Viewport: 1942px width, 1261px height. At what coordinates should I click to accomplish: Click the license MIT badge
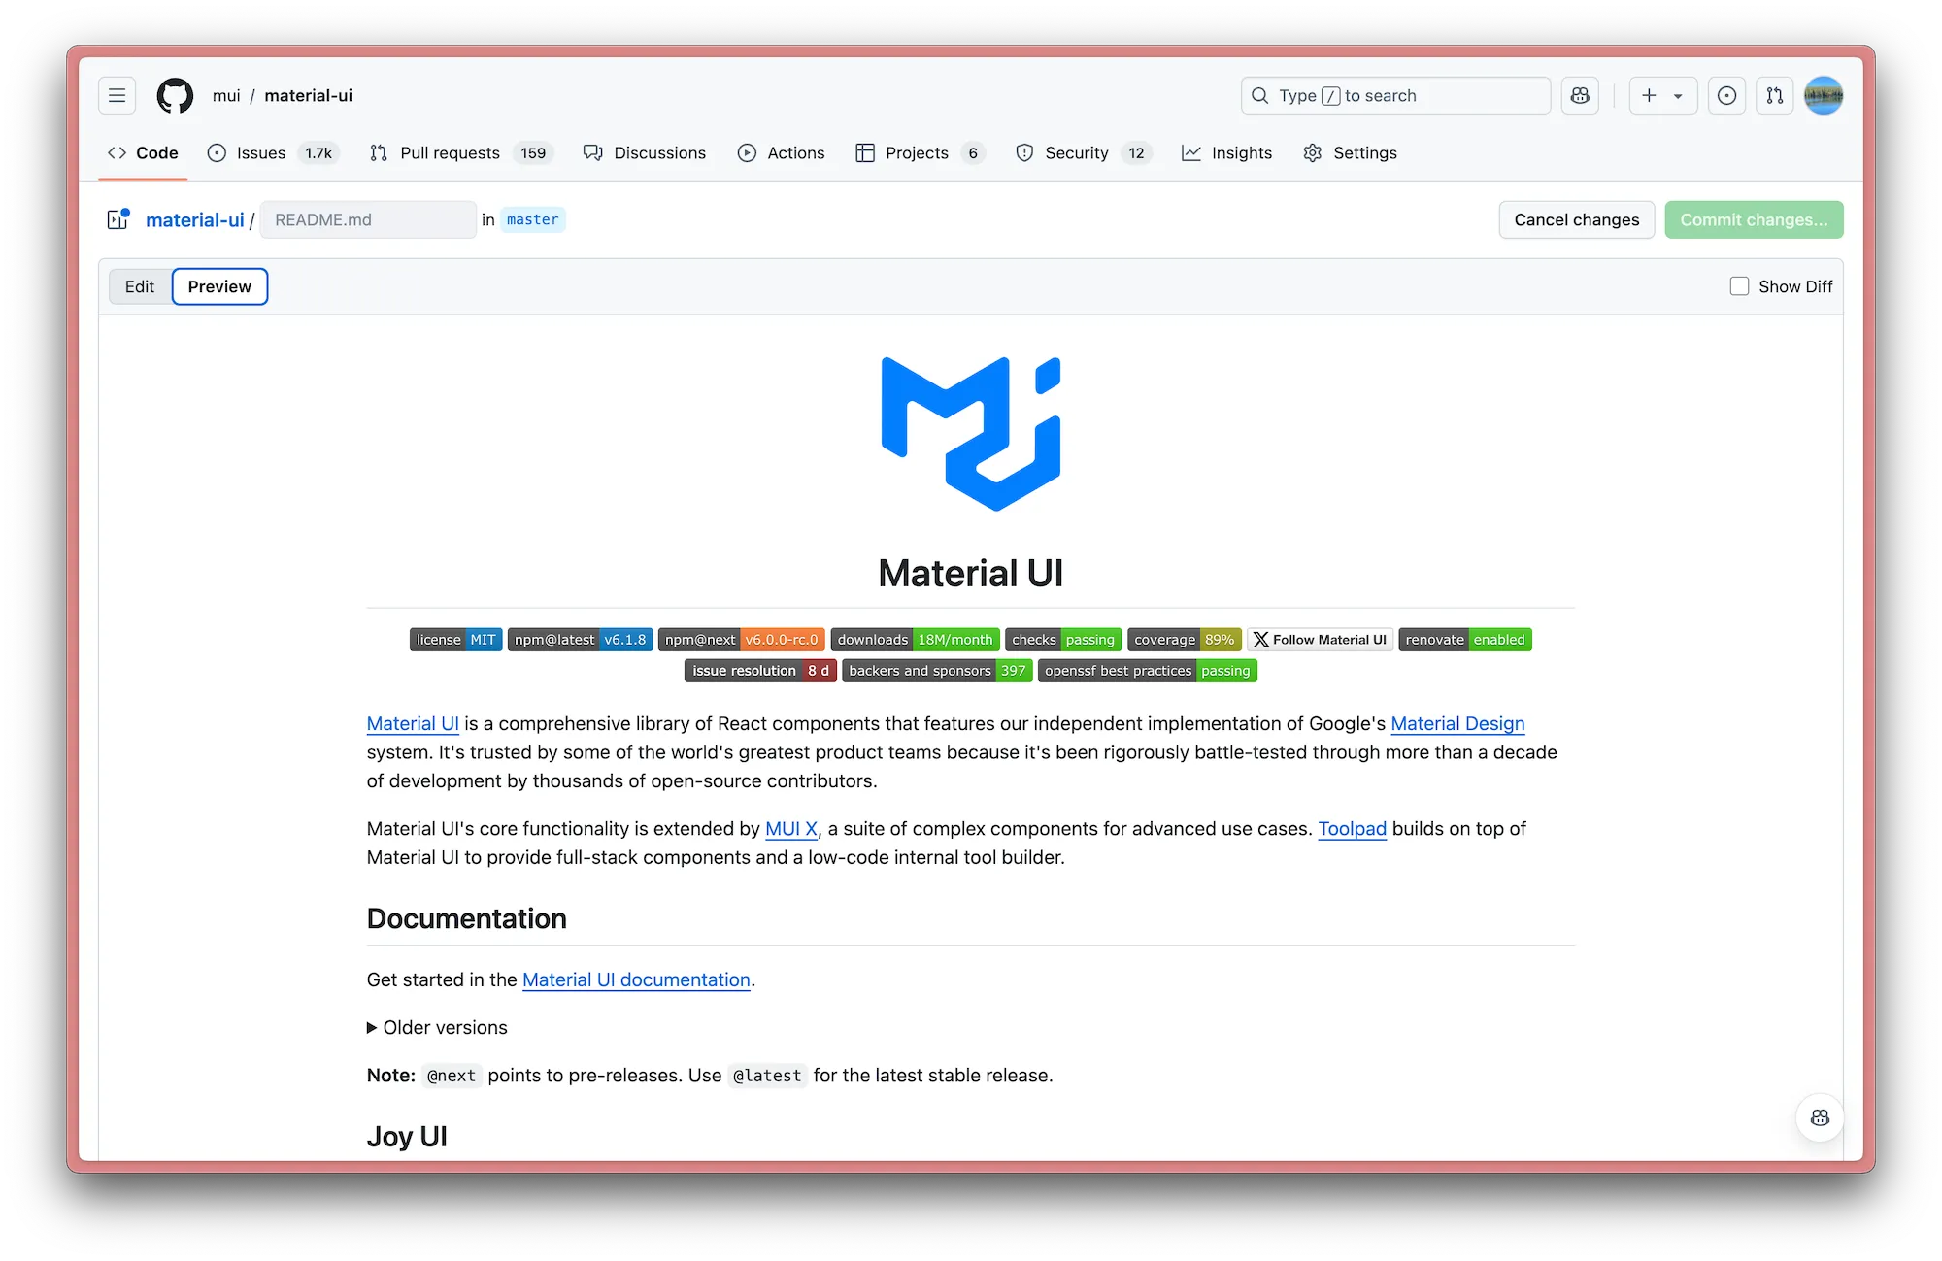tap(455, 640)
